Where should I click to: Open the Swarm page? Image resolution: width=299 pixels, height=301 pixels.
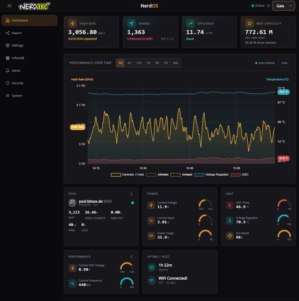coord(30,33)
